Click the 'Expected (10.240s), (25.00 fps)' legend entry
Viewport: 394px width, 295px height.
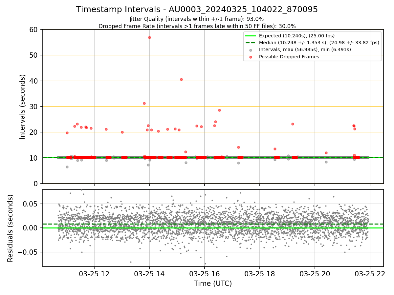click(296, 36)
